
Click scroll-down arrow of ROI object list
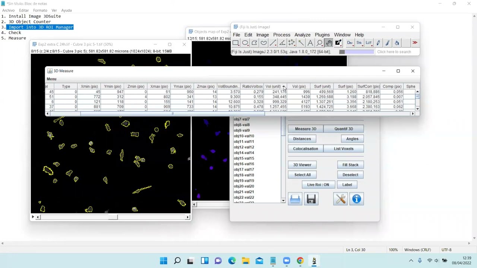tap(283, 201)
